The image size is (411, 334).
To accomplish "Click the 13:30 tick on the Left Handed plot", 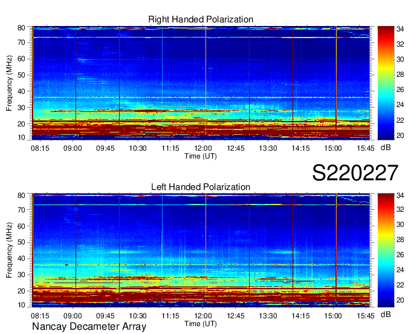I will (268, 316).
